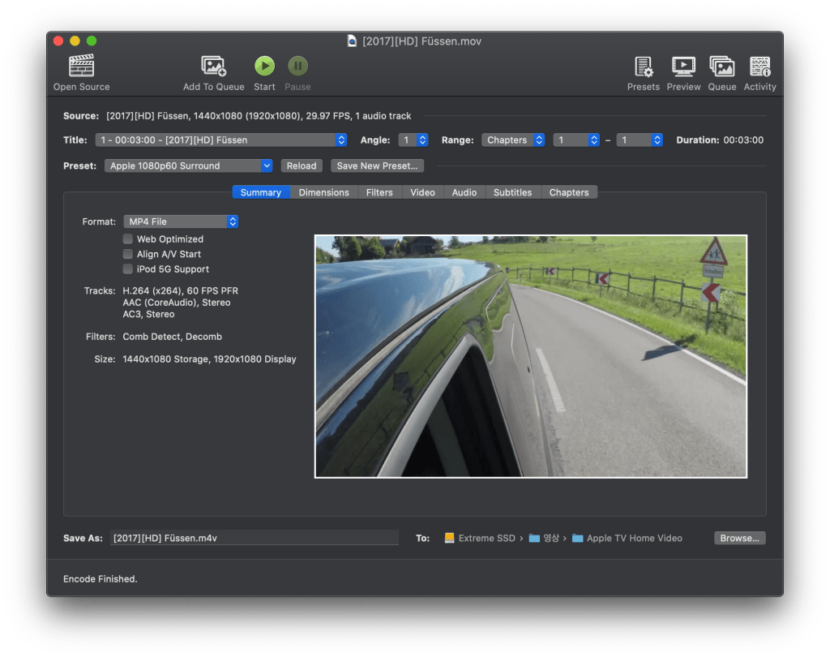Viewport: 830px width, 658px height.
Task: Open the Title dropdown menu
Action: click(220, 140)
